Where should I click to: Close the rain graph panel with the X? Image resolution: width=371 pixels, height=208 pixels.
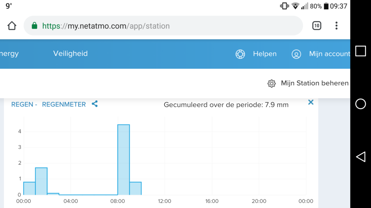(x=310, y=102)
